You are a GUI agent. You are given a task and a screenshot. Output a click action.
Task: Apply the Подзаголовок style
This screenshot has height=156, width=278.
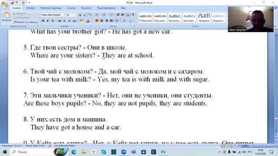click(x=218, y=18)
